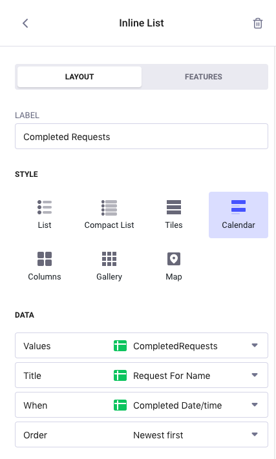Edit the Completed Requests label field
The height and width of the screenshot is (459, 276).
[x=142, y=136]
